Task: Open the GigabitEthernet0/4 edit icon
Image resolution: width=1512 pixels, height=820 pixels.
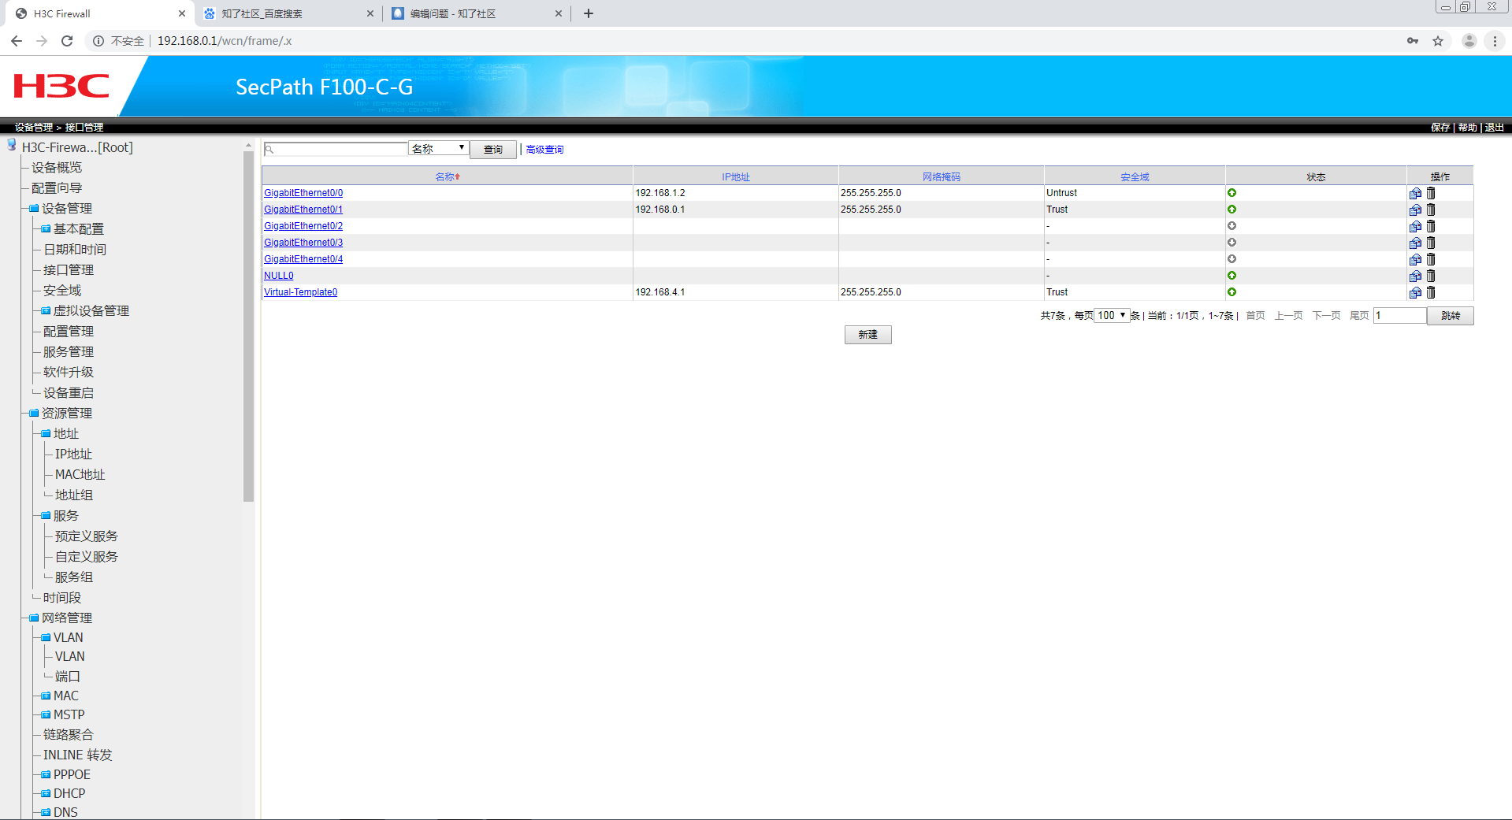Action: 1416,259
